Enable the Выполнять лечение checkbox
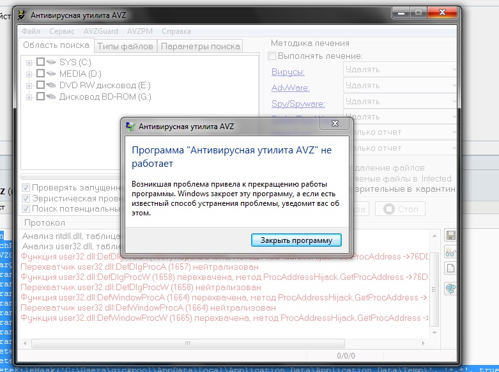The width and height of the screenshot is (499, 372). tap(272, 56)
